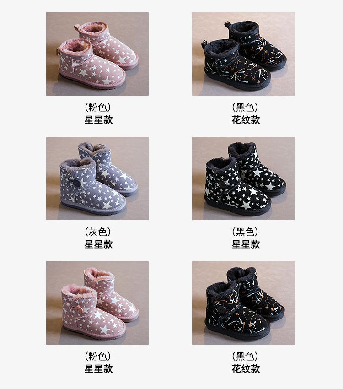Select 星星款 text under bottom-left pink boots
Image resolution: width=343 pixels, height=389 pixels.
click(98, 369)
